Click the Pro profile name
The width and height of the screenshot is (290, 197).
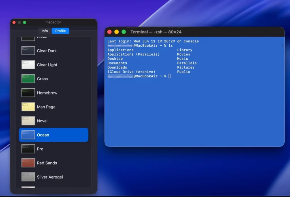click(x=40, y=149)
